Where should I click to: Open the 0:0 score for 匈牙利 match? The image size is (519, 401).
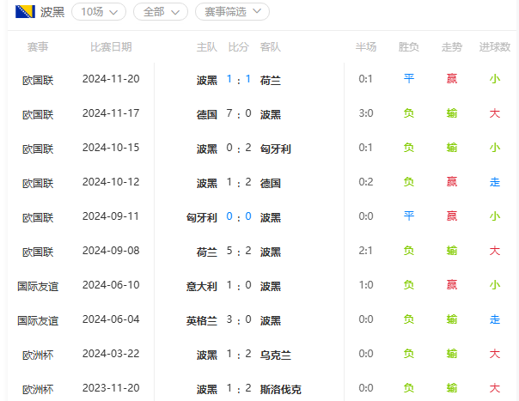[239, 216]
